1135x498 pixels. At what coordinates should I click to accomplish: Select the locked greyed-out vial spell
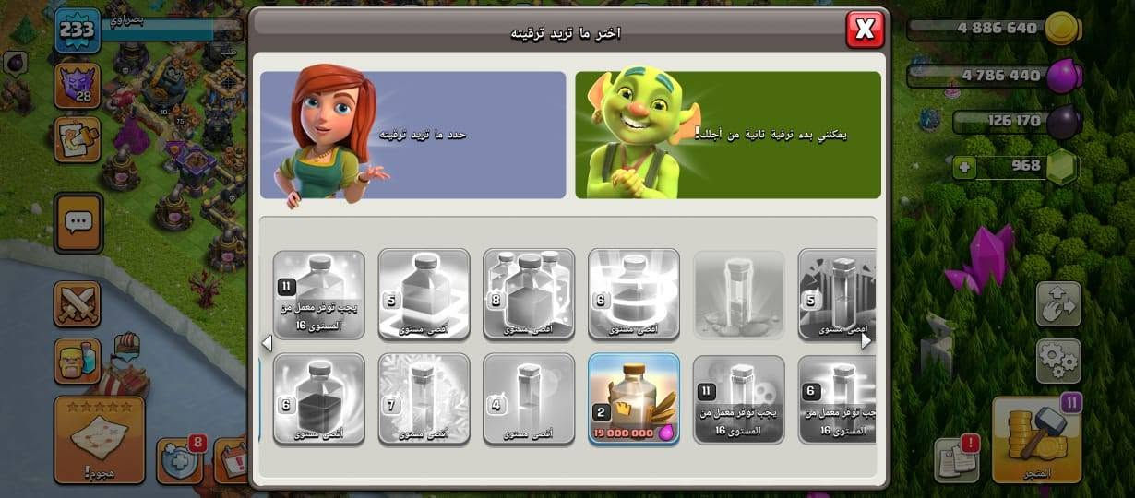[x=738, y=294]
